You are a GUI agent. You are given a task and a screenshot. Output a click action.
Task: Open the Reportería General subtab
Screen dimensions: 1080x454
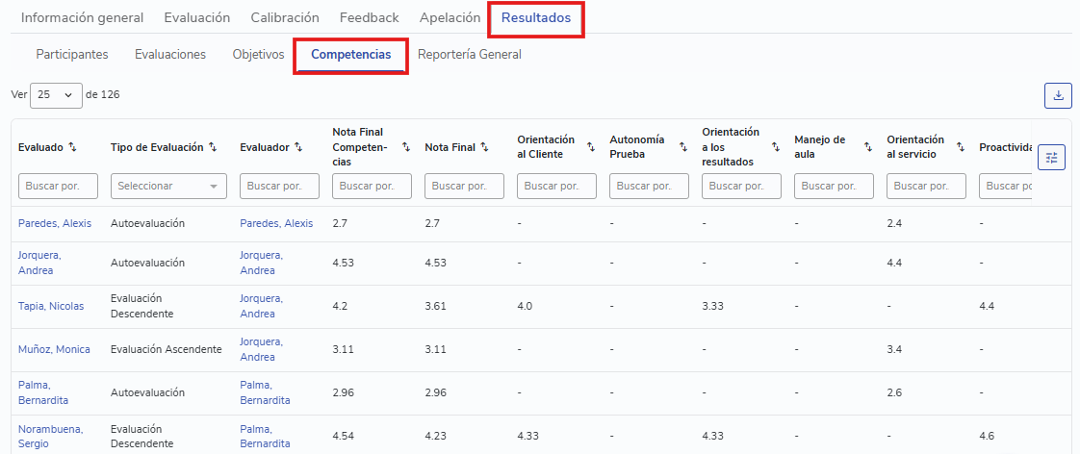pos(469,54)
